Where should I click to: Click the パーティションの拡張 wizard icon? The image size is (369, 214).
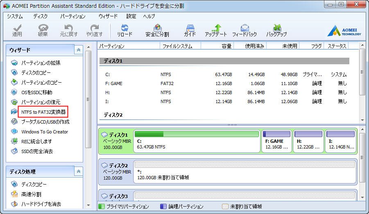point(14,63)
